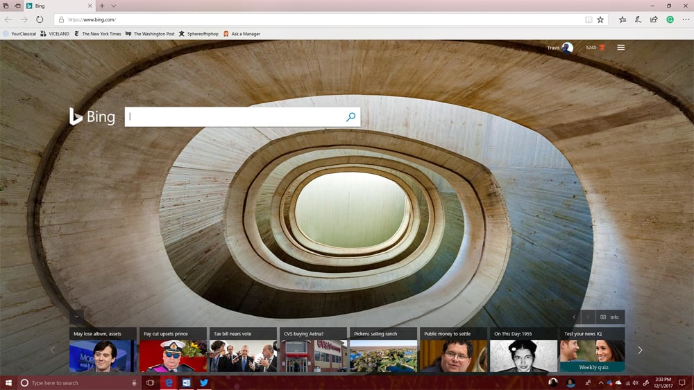
Task: Add page to favorites with star icon
Action: [600, 19]
